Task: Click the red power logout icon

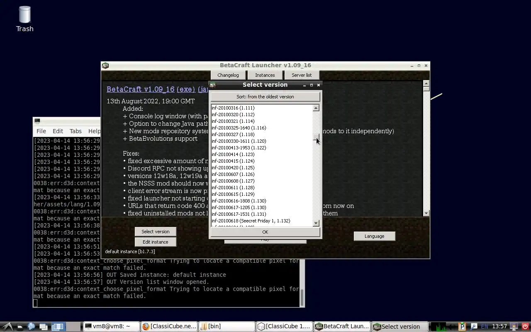Action: (525, 327)
